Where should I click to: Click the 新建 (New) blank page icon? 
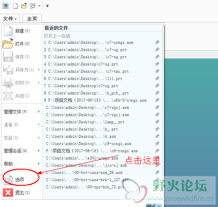click(x=8, y=31)
